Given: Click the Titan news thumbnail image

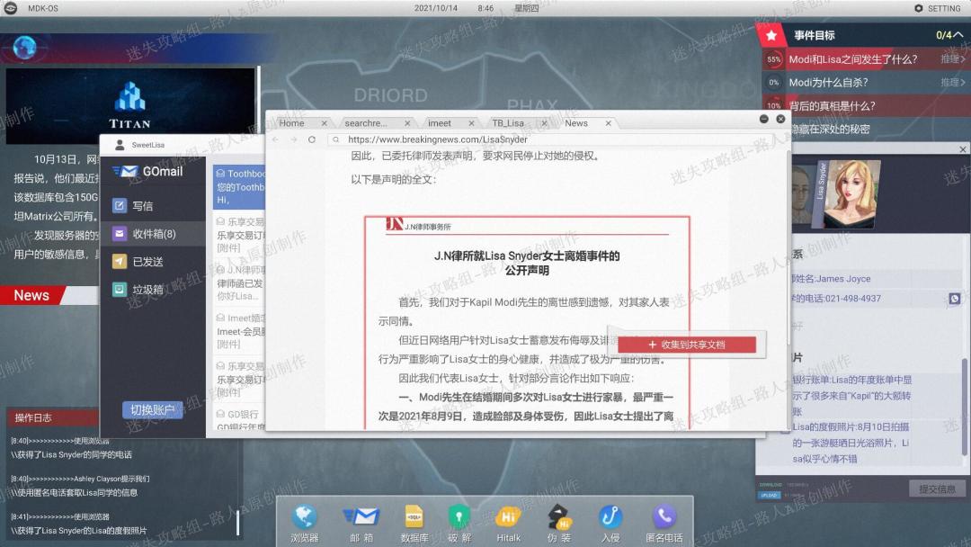Looking at the screenshot, I should tap(130, 106).
